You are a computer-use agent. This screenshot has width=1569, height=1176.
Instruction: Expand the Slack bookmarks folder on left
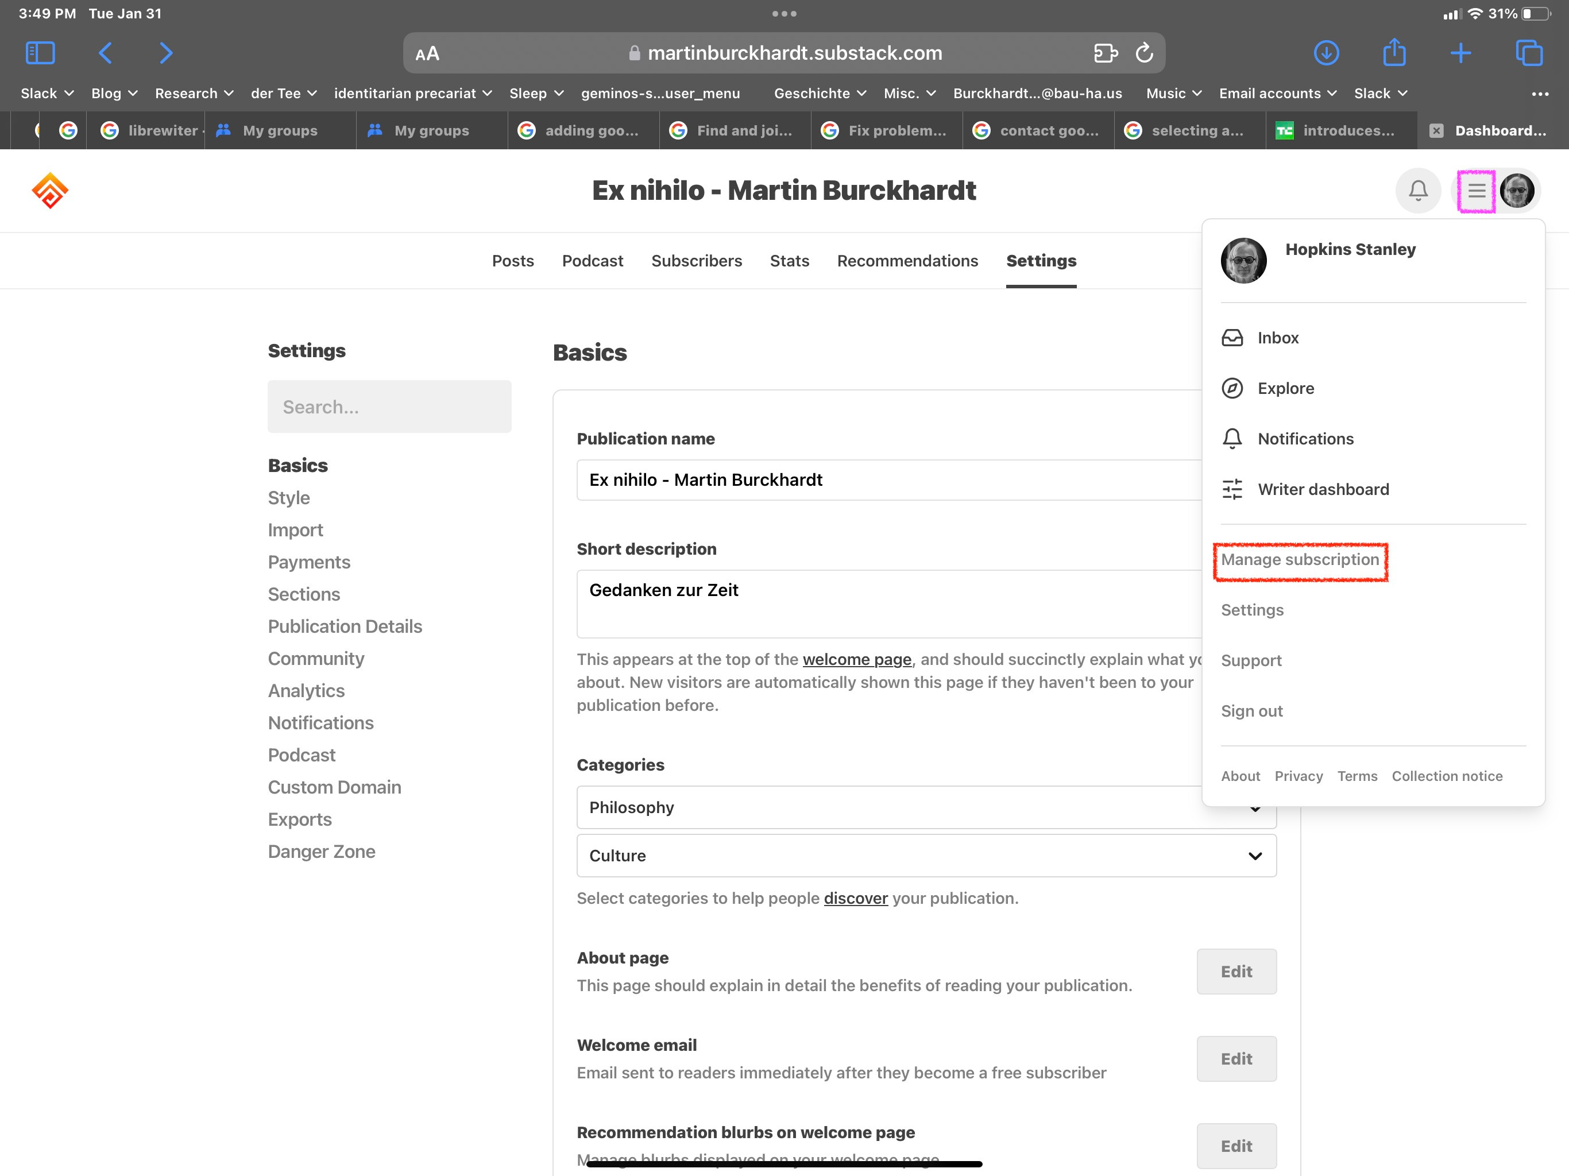coord(47,94)
